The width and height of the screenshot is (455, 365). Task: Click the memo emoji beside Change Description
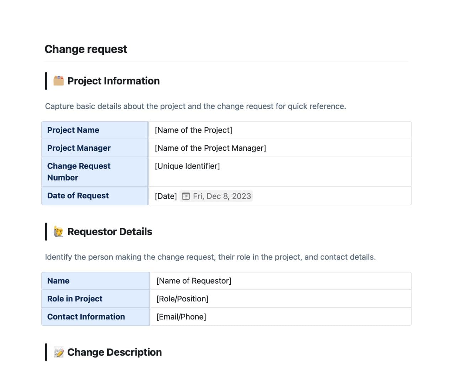[59, 352]
